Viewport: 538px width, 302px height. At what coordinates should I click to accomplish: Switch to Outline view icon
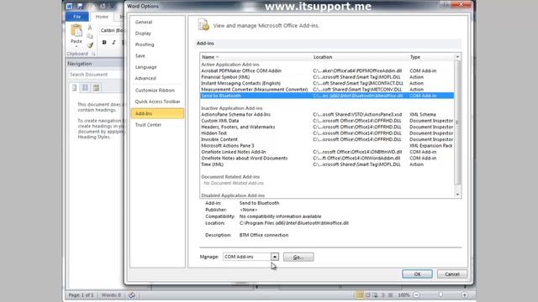click(383, 294)
